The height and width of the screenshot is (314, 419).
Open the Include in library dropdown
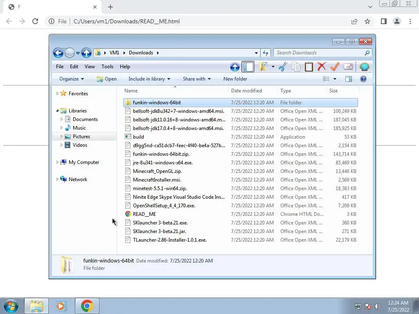pyautogui.click(x=149, y=79)
